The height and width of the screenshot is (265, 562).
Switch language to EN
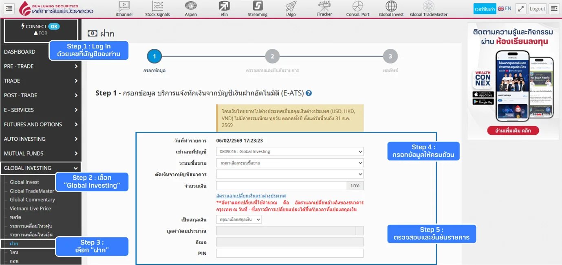coord(505,9)
